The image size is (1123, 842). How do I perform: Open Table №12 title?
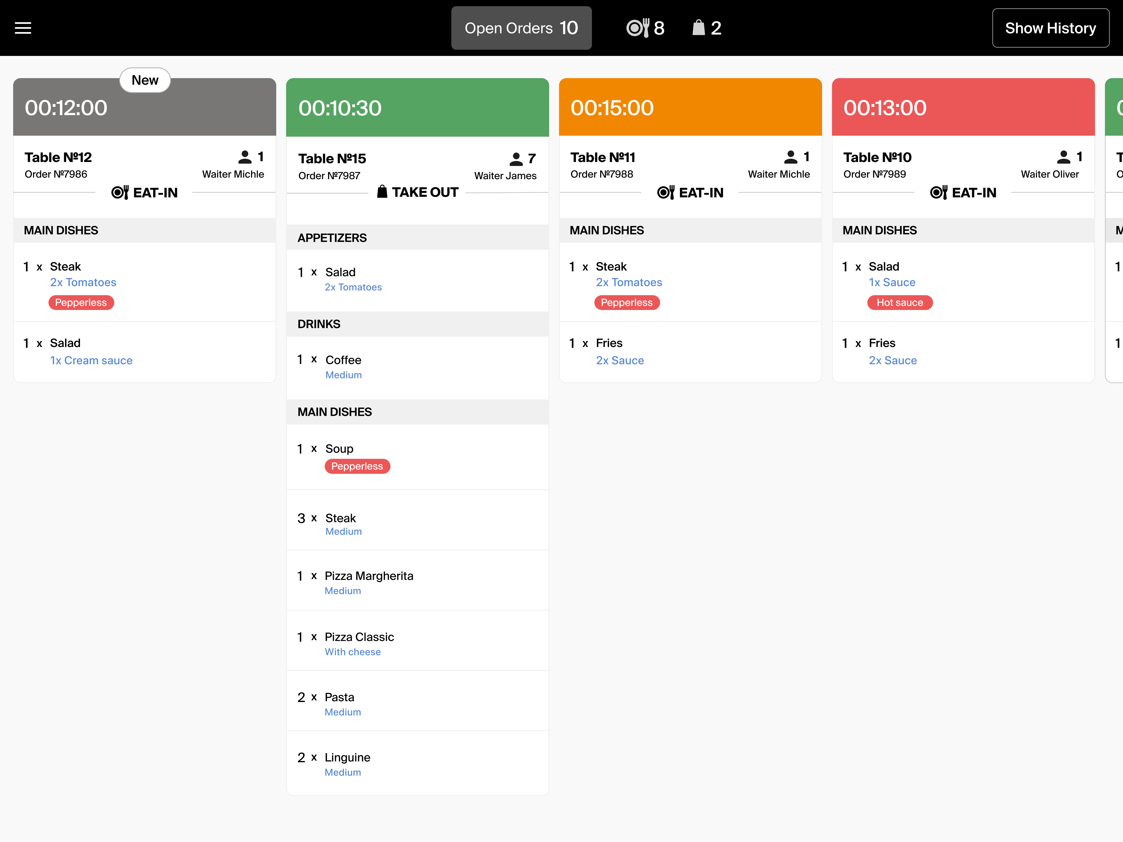tap(58, 157)
